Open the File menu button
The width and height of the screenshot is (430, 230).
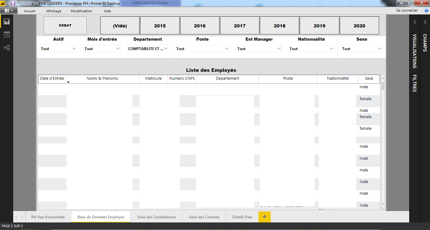pyautogui.click(x=8, y=10)
